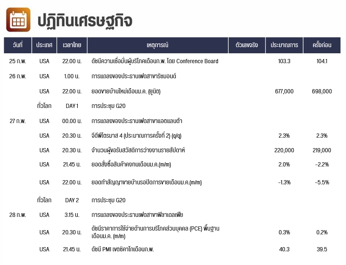Click the เวลาไทย column header
The height and width of the screenshot is (265, 346).
tap(72, 45)
